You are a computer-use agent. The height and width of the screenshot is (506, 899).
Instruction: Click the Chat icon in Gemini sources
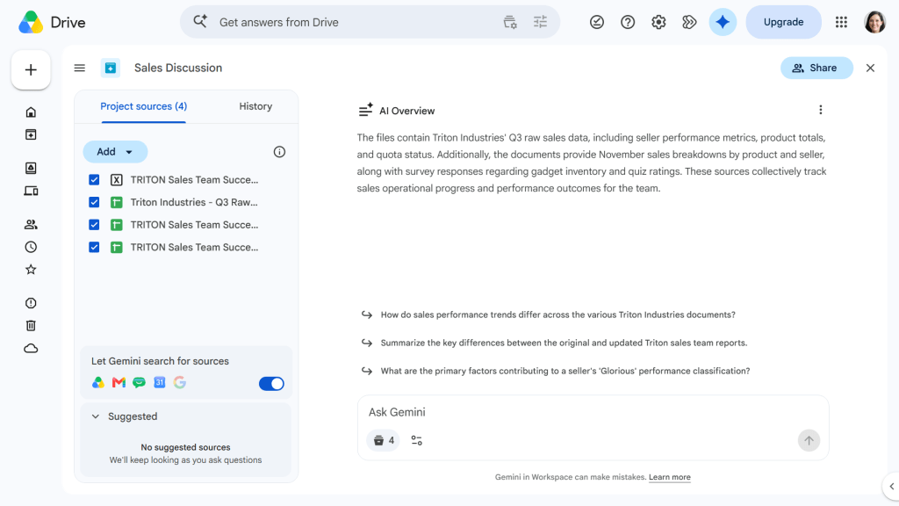click(139, 383)
